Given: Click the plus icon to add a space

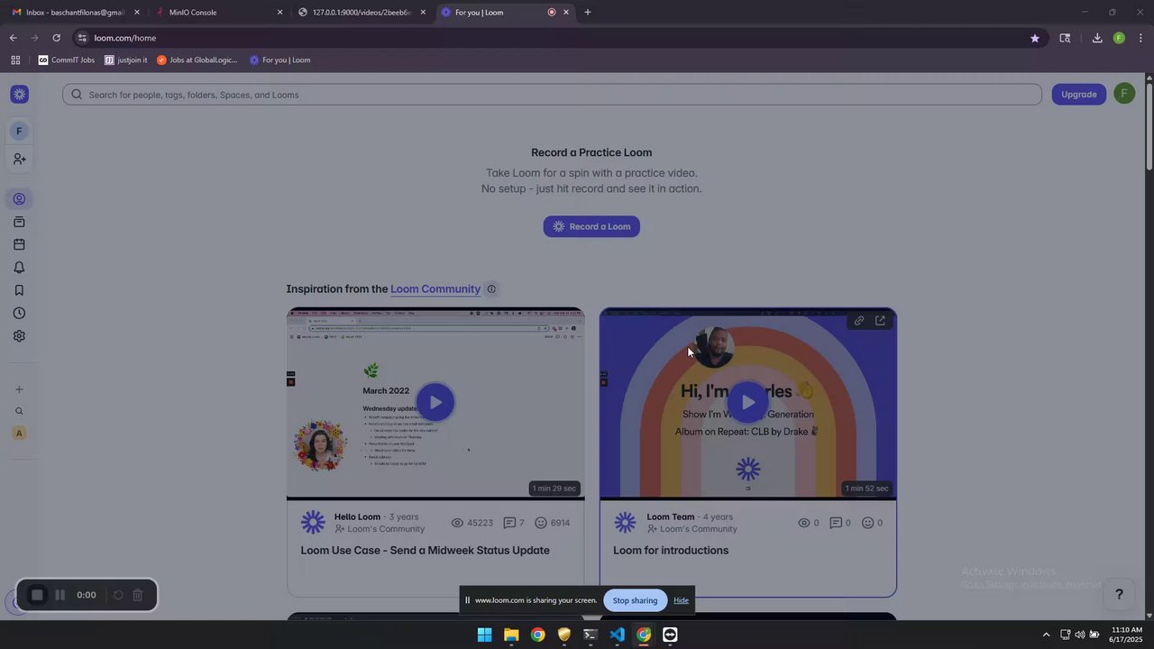Looking at the screenshot, I should coord(19,389).
